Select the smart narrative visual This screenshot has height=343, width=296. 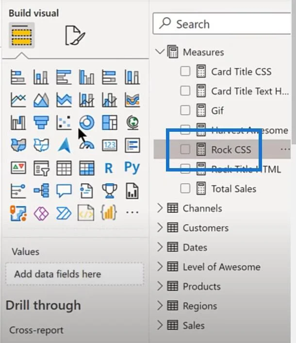(86, 191)
